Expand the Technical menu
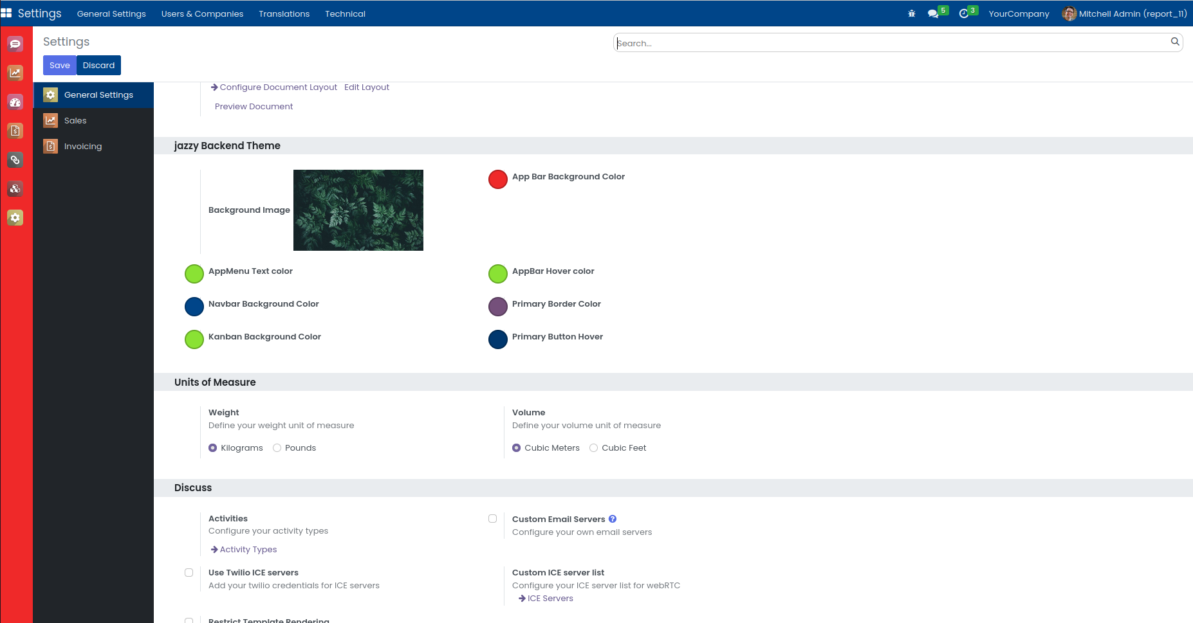1193x623 pixels. [x=345, y=14]
